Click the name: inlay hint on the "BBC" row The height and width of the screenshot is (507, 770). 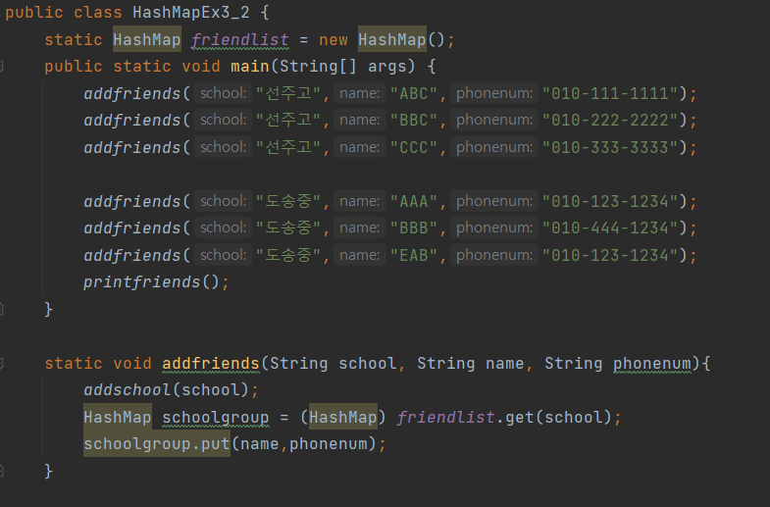[359, 120]
